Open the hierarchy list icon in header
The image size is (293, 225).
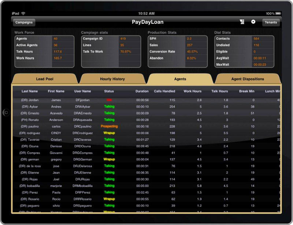242,22
